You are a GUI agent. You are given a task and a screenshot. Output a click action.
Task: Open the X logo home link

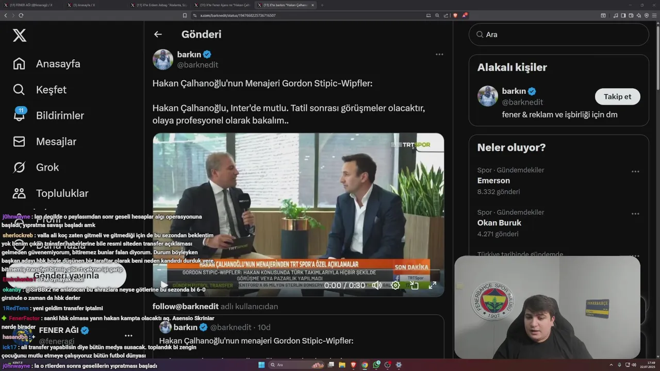[20, 36]
